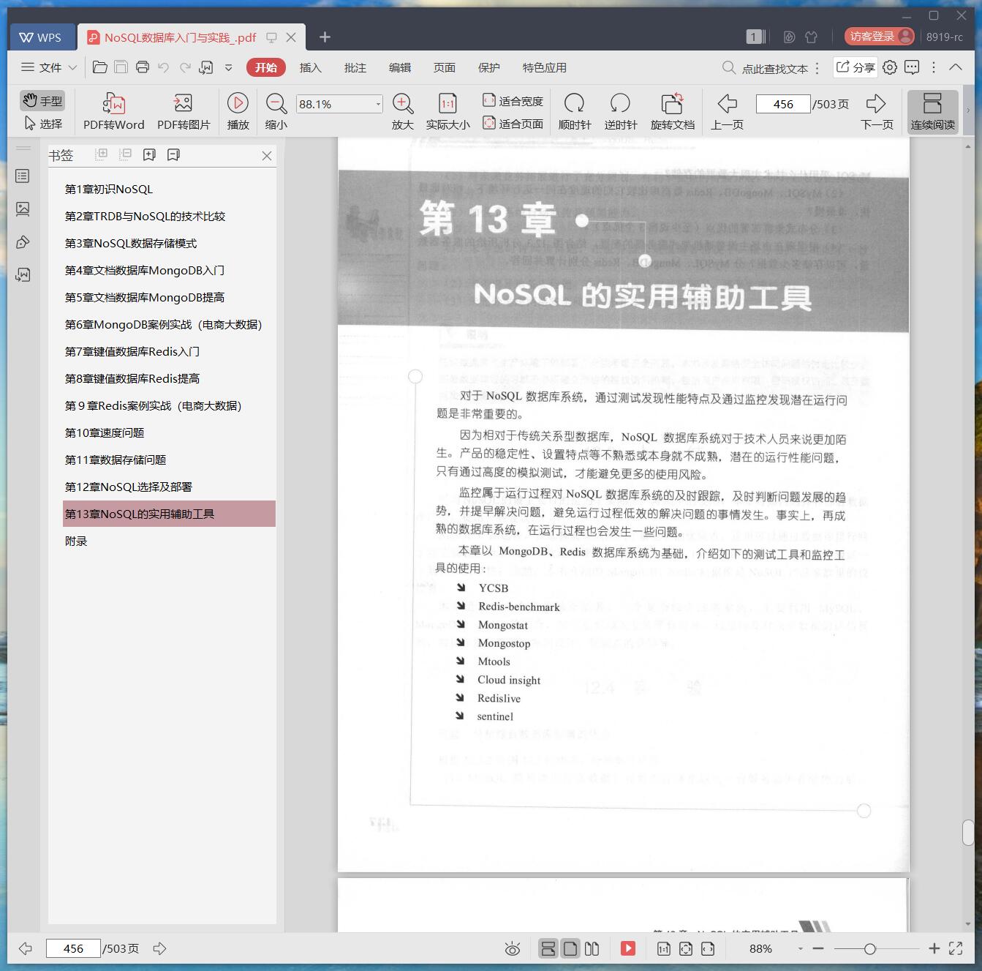This screenshot has width=982, height=971.
Task: Click zoom-in plus beside status bar slider
Action: tap(934, 949)
